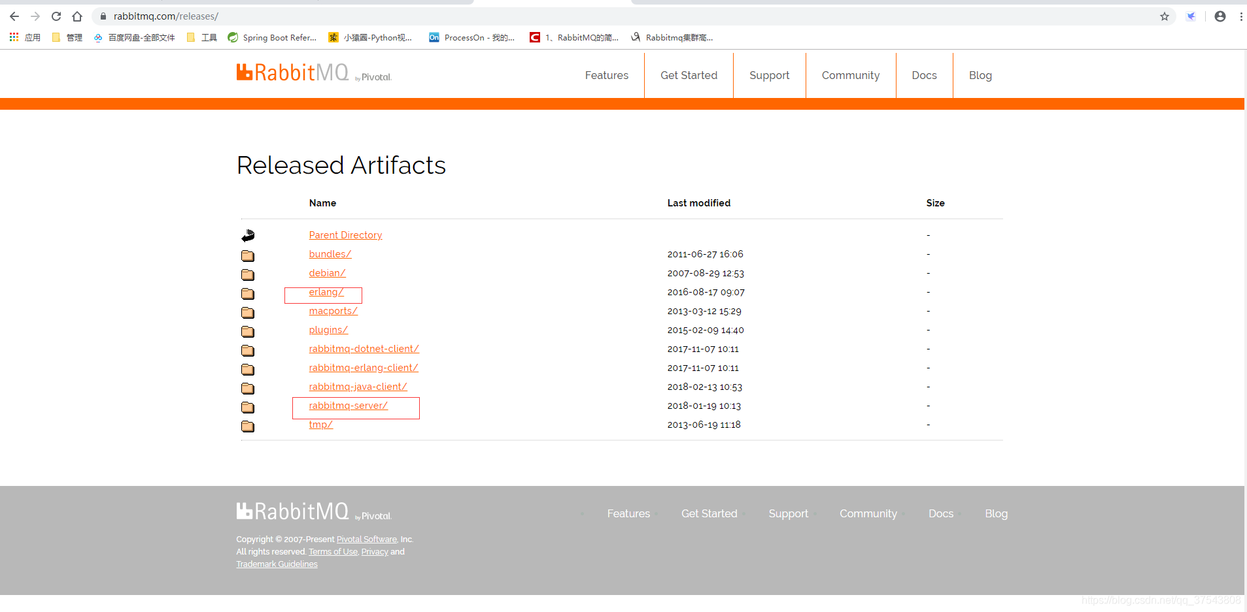The height and width of the screenshot is (612, 1247).
Task: Click the folder icon beside rabbitmq-erlang-client/
Action: pos(248,369)
